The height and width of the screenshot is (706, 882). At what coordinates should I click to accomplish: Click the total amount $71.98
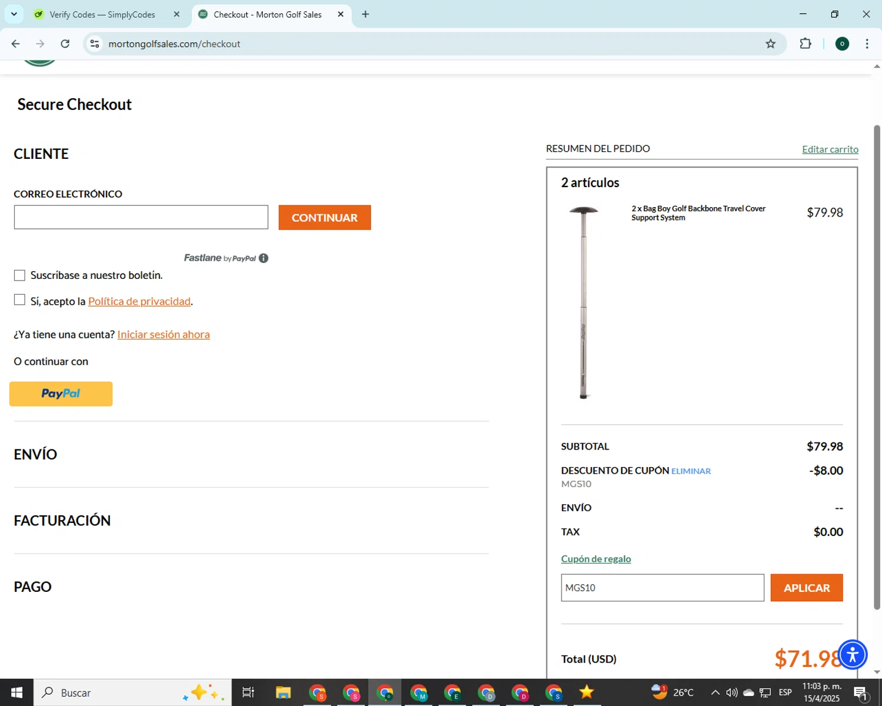pyautogui.click(x=808, y=659)
